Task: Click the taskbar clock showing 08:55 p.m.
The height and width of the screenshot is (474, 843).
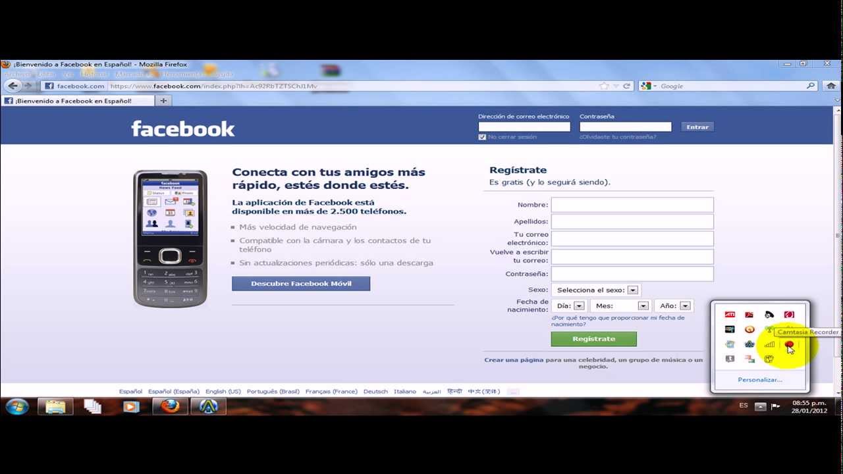Action: point(809,407)
